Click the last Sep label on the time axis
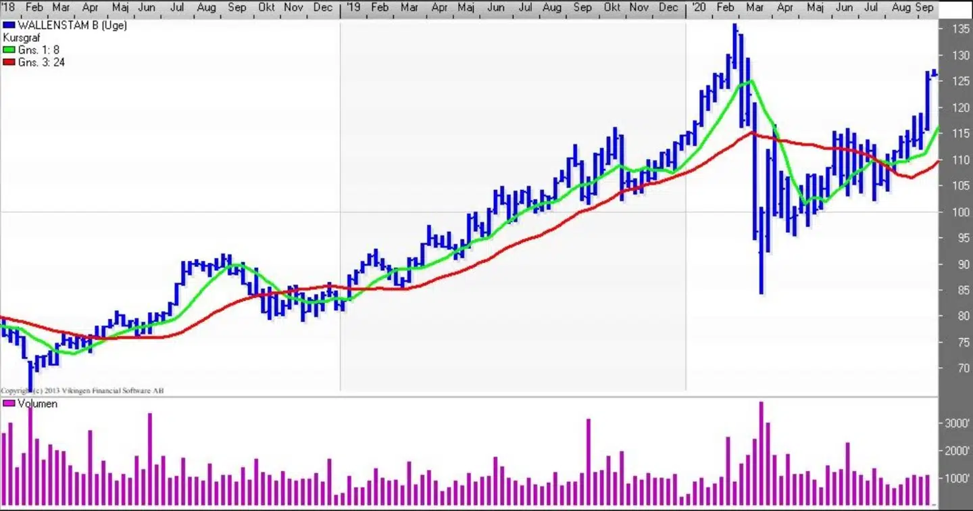The height and width of the screenshot is (511, 973). coord(924,7)
